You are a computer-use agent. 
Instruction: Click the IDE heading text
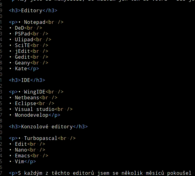tap(26, 80)
